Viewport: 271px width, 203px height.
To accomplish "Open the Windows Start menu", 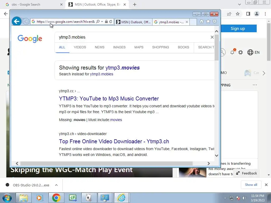I will [x=7, y=198].
